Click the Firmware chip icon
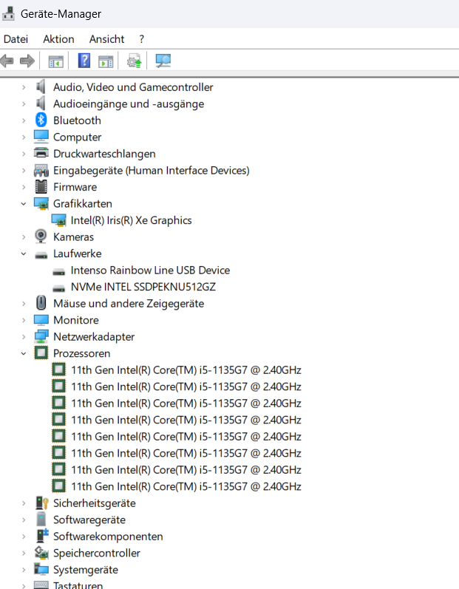The image size is (459, 589). pos(41,187)
